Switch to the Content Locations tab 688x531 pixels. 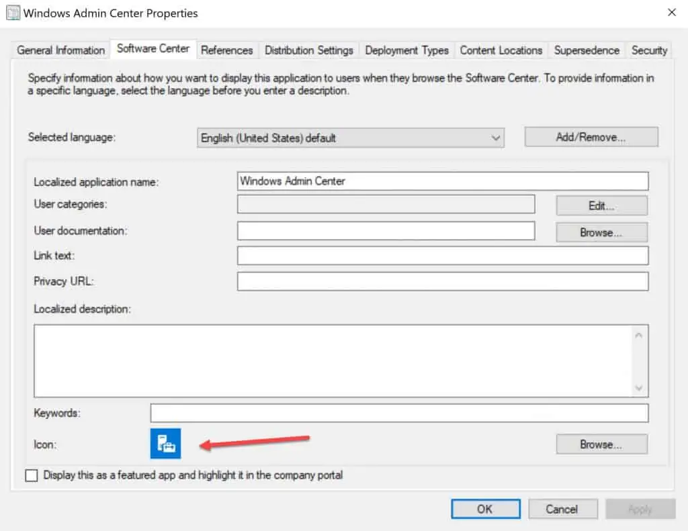501,50
